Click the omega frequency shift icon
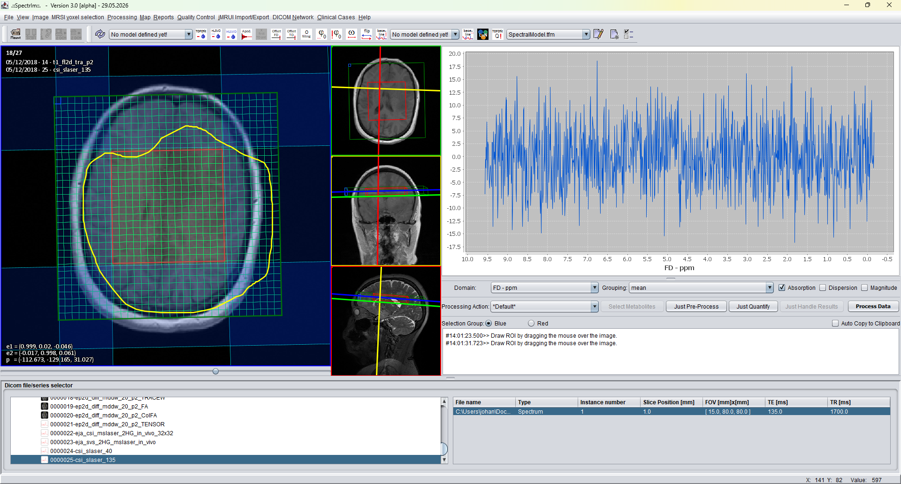 (351, 34)
